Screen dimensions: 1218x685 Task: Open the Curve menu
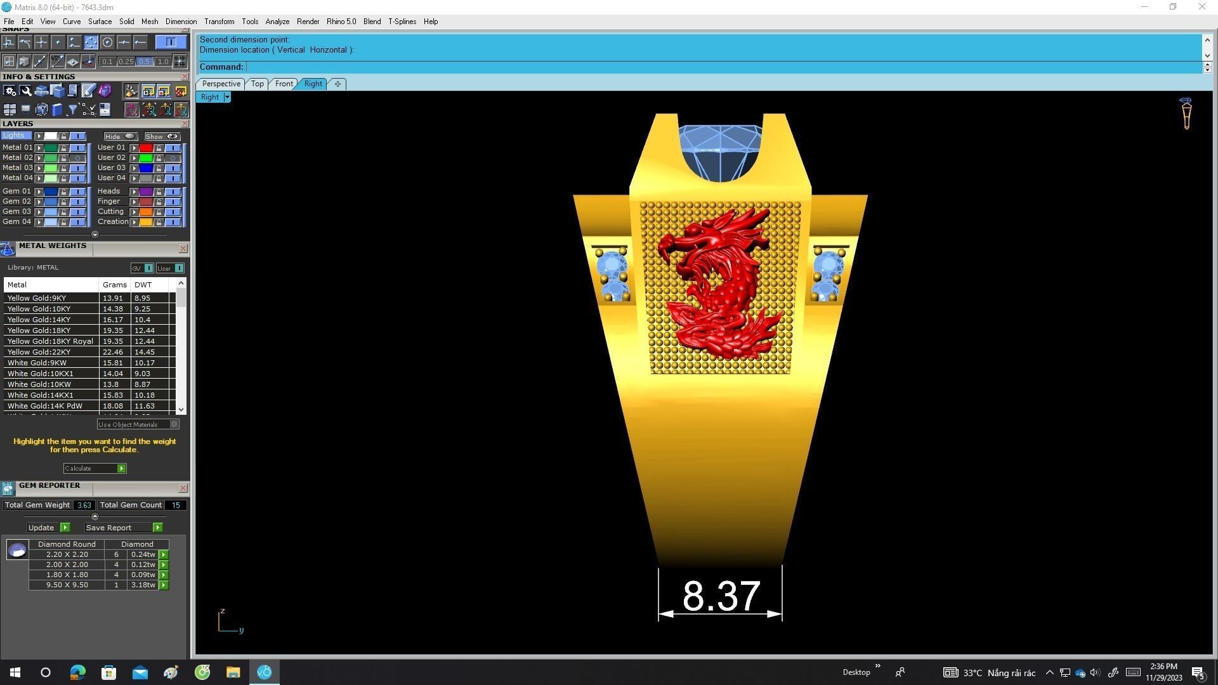pyautogui.click(x=72, y=22)
